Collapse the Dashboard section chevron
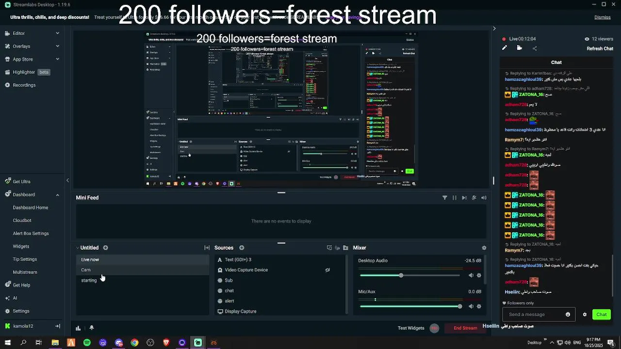This screenshot has height=349, width=621. [x=57, y=195]
